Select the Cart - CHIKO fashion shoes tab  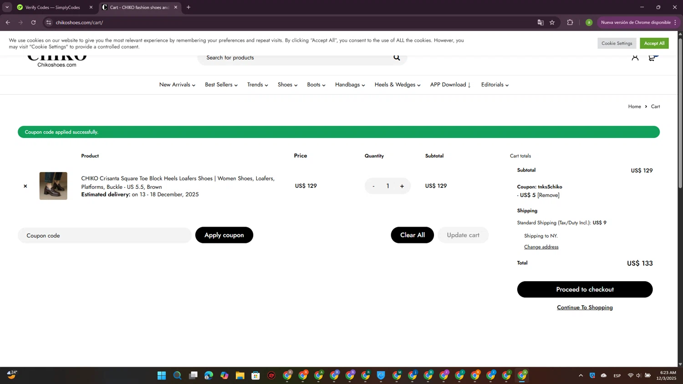click(139, 7)
